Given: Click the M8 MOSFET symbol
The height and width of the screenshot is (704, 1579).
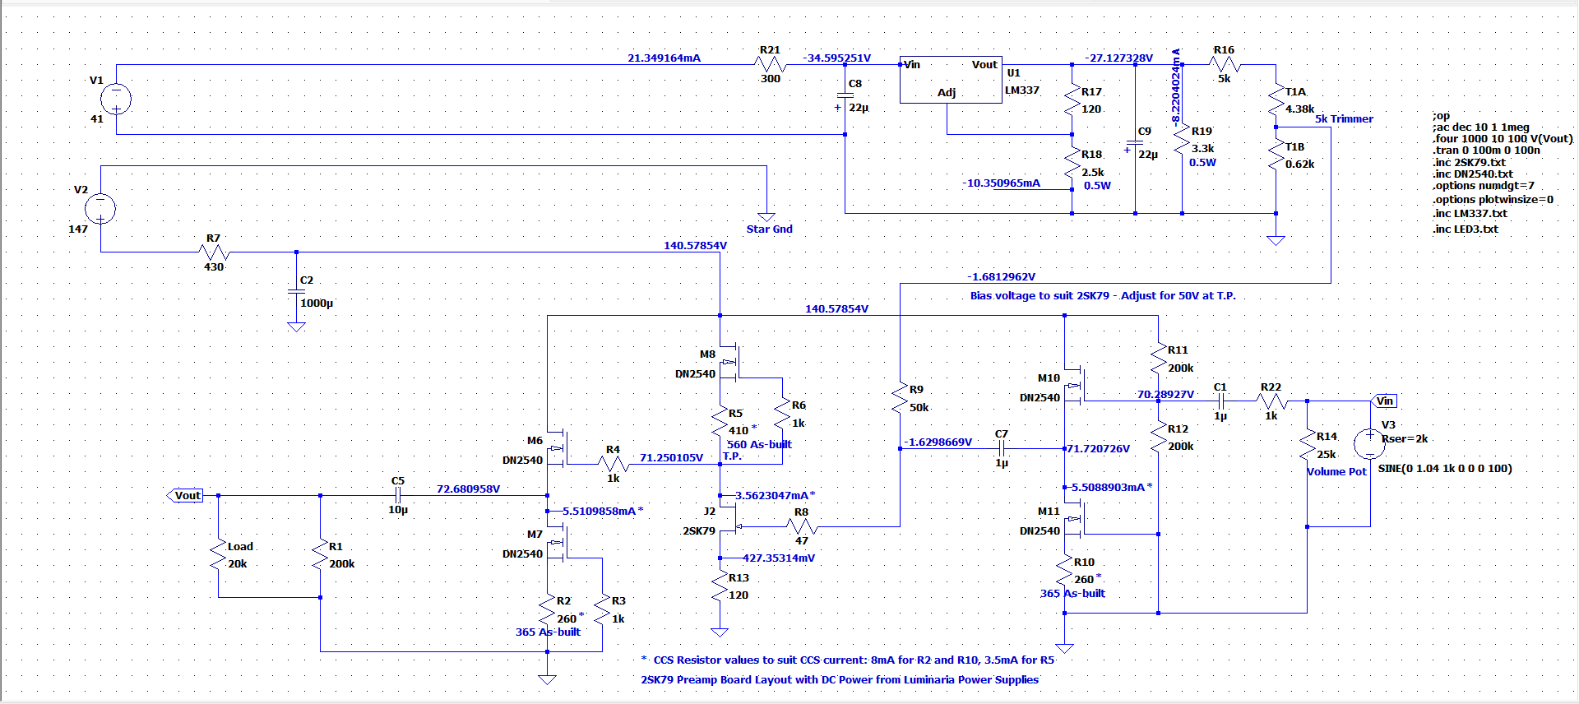Looking at the screenshot, I should pyautogui.click(x=730, y=362).
